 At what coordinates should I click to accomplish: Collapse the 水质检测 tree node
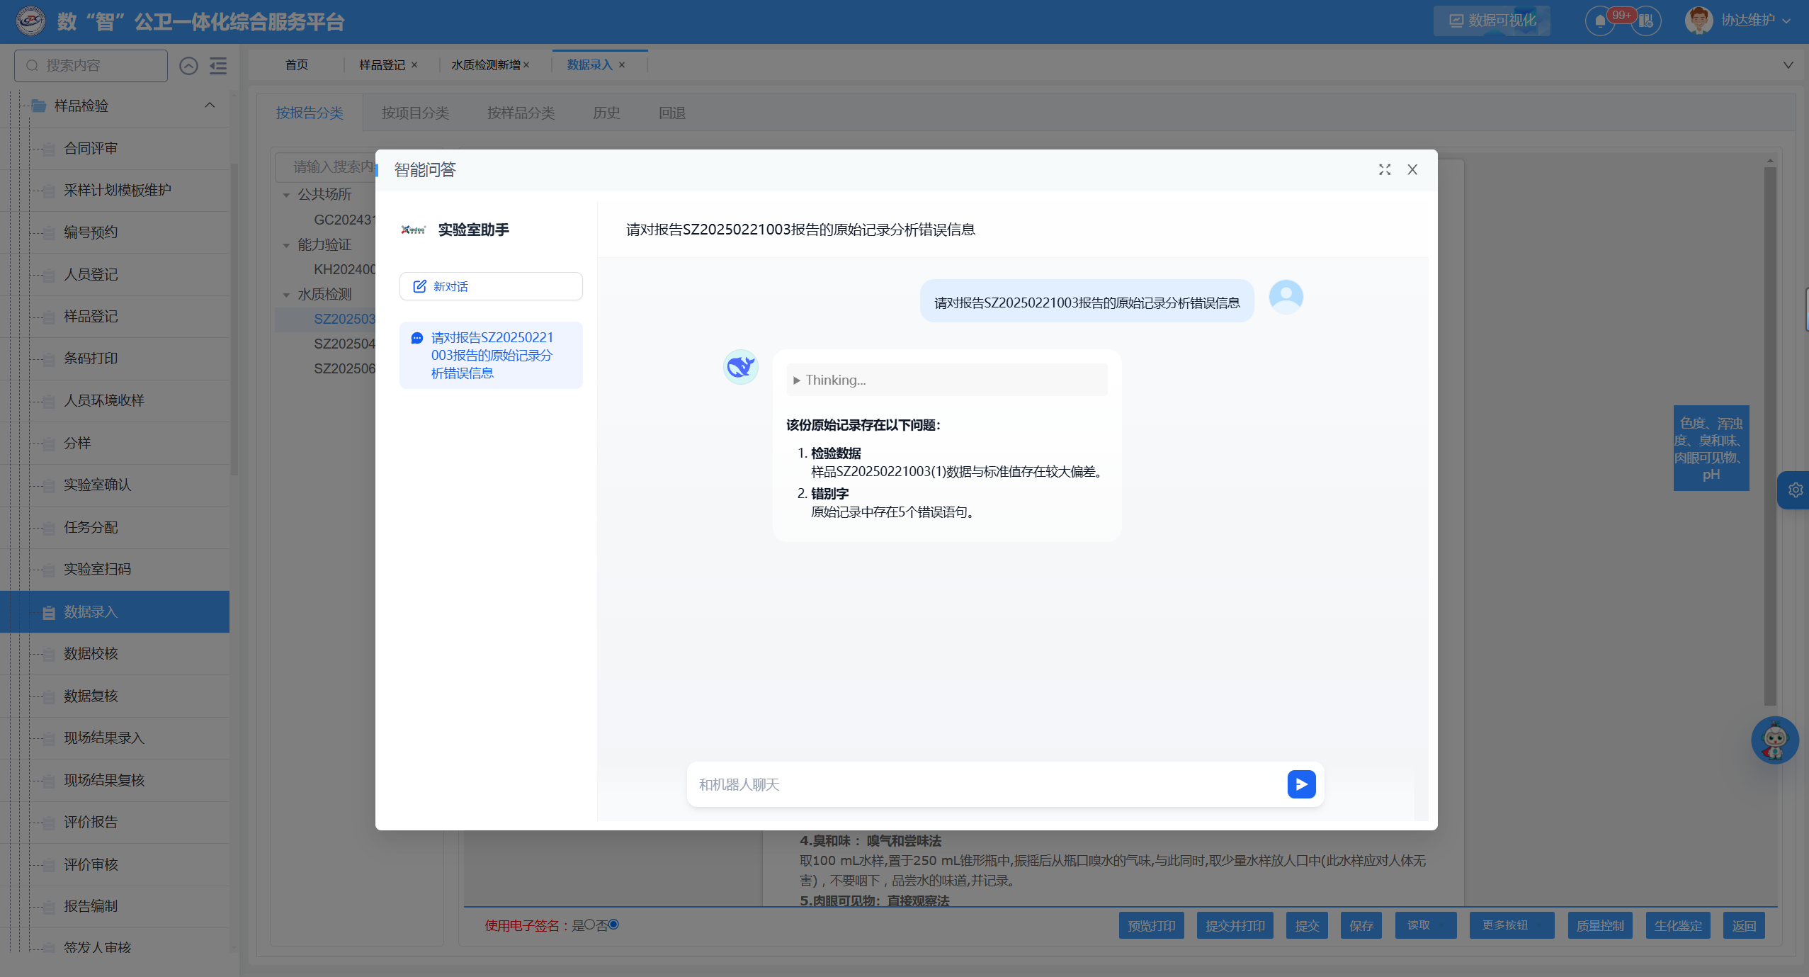click(286, 295)
